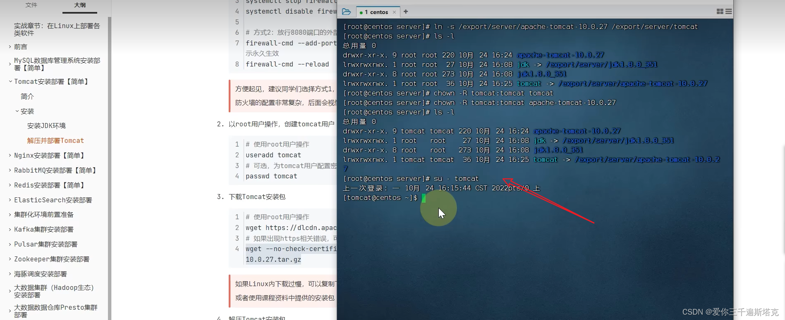
Task: Collapse the 安装 subsection chevron
Action: coord(17,111)
